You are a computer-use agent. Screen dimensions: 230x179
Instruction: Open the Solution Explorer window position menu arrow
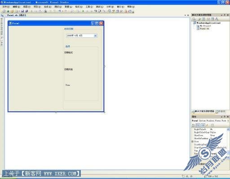click(x=221, y=15)
